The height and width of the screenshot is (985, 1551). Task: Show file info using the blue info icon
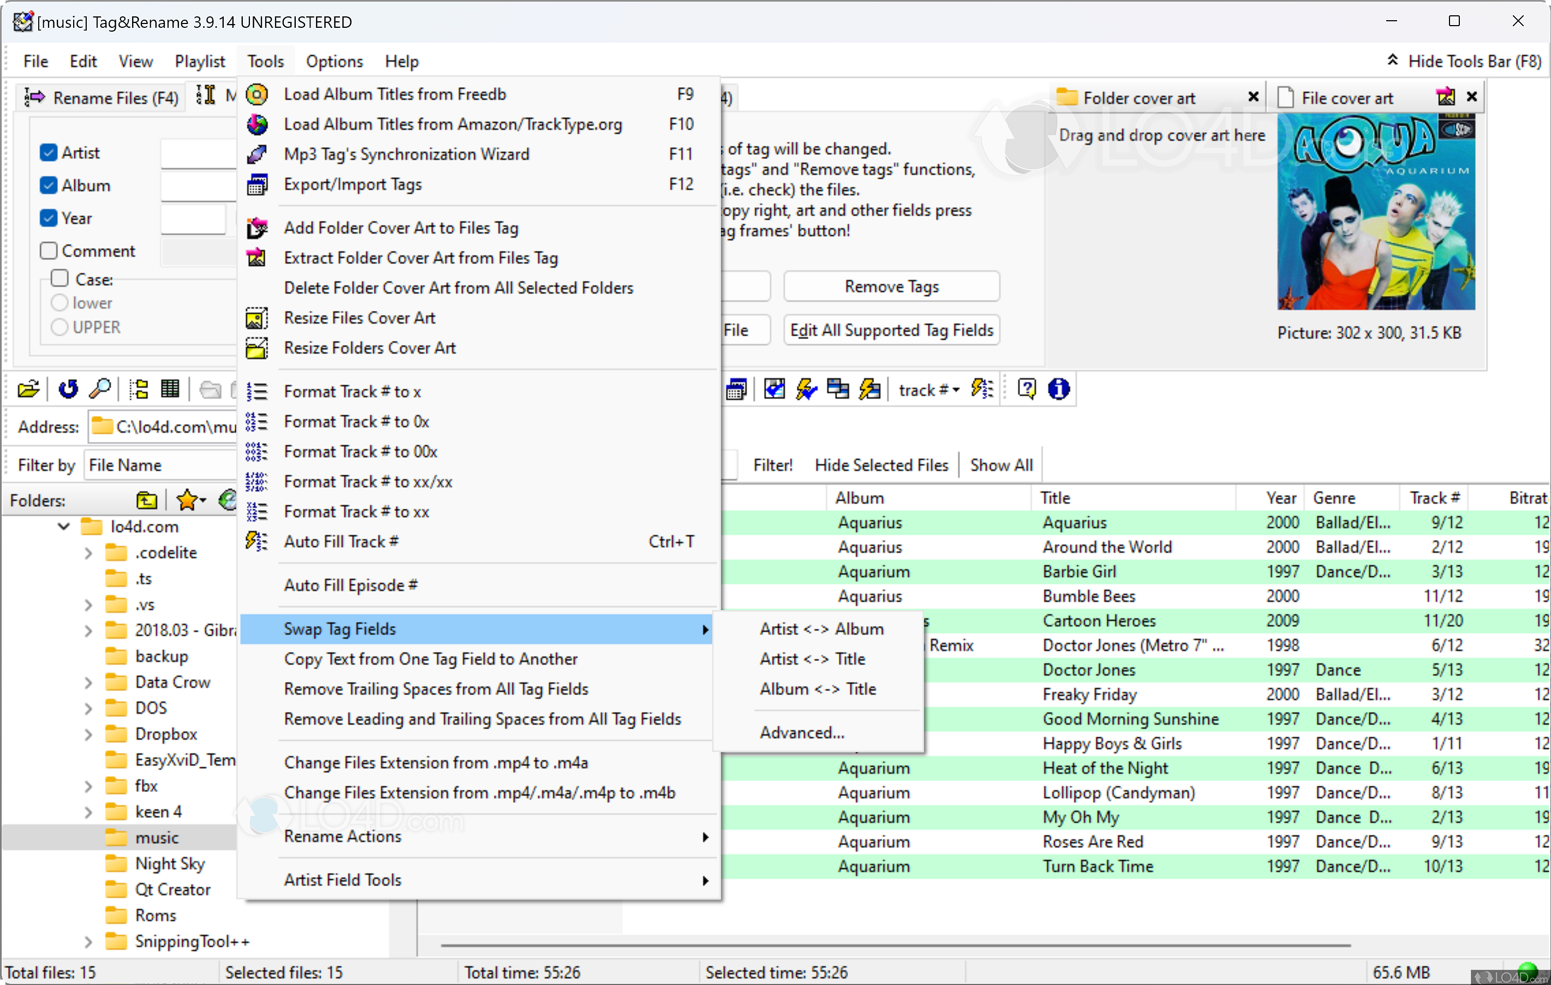point(1058,389)
